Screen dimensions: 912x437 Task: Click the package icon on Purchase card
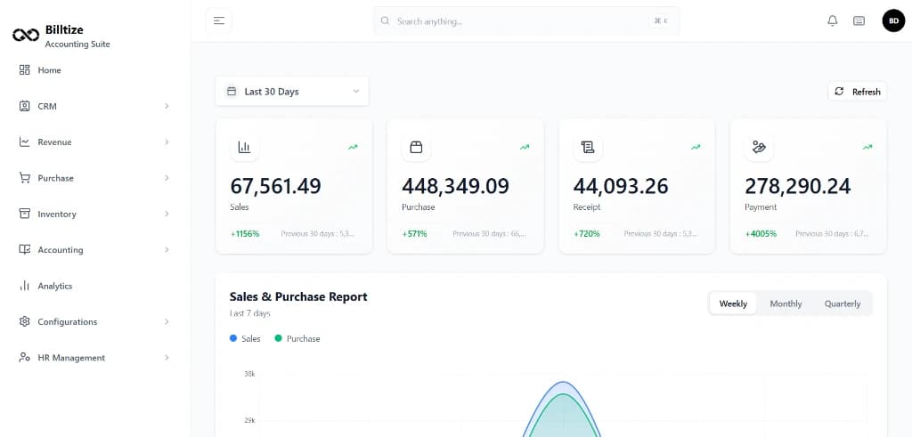tap(416, 148)
